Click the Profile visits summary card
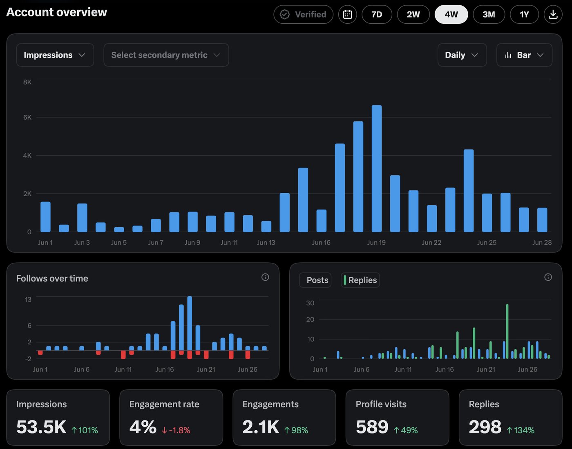 click(x=398, y=418)
